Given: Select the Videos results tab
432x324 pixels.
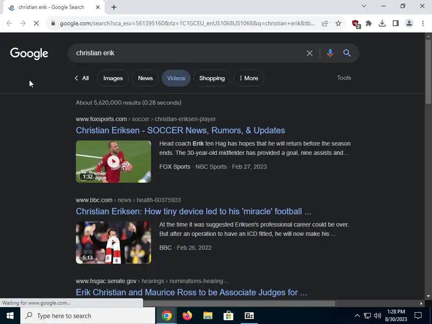Looking at the screenshot, I should coord(176,78).
